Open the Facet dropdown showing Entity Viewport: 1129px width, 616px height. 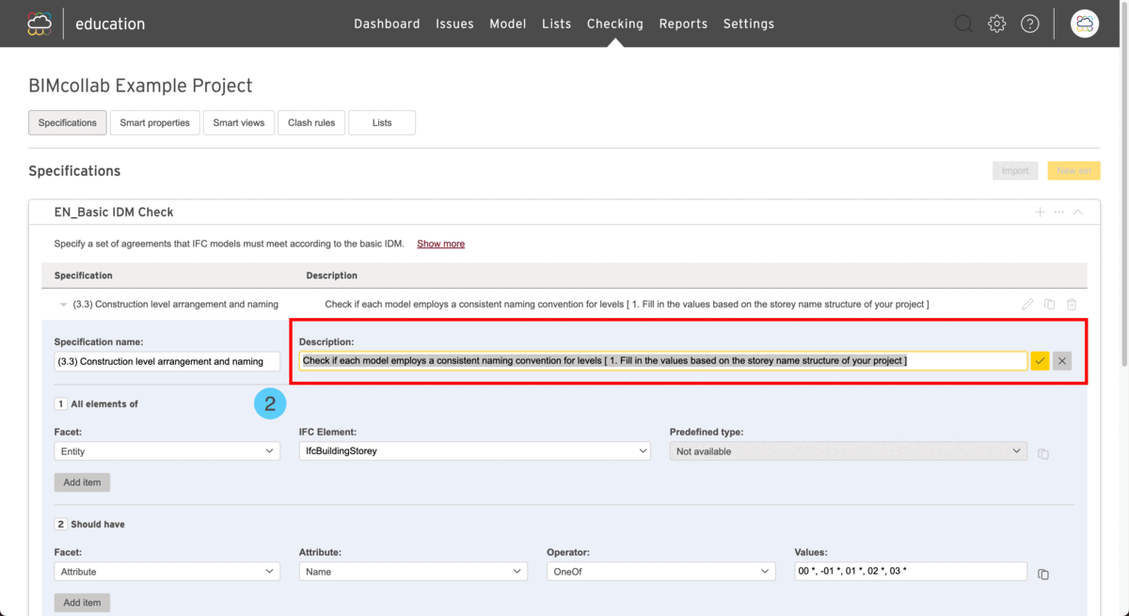tap(167, 451)
